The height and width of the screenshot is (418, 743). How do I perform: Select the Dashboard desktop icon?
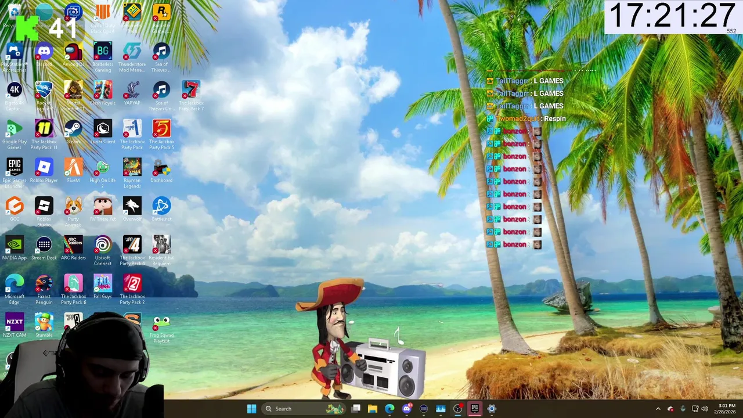[161, 171]
